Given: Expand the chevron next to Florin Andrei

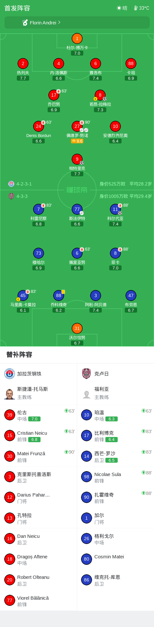Looking at the screenshot, I should point(59,22).
